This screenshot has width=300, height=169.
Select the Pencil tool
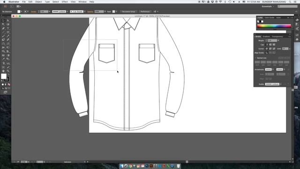(x=8, y=36)
